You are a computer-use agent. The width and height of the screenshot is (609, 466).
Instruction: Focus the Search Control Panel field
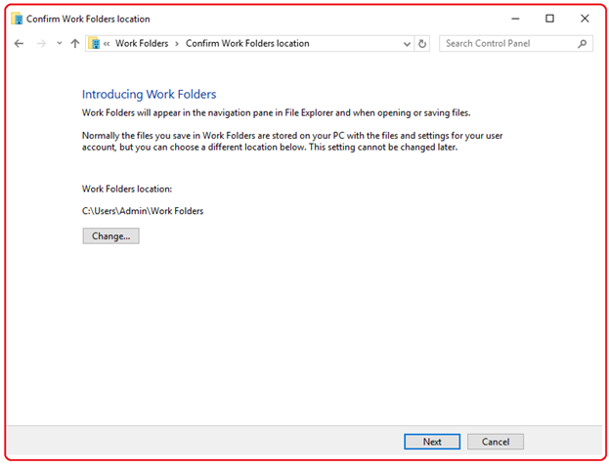pyautogui.click(x=516, y=43)
